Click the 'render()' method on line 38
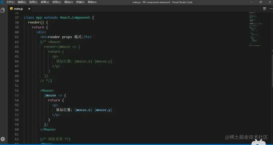Viewport: 273px width, 145px height. click(x=36, y=22)
